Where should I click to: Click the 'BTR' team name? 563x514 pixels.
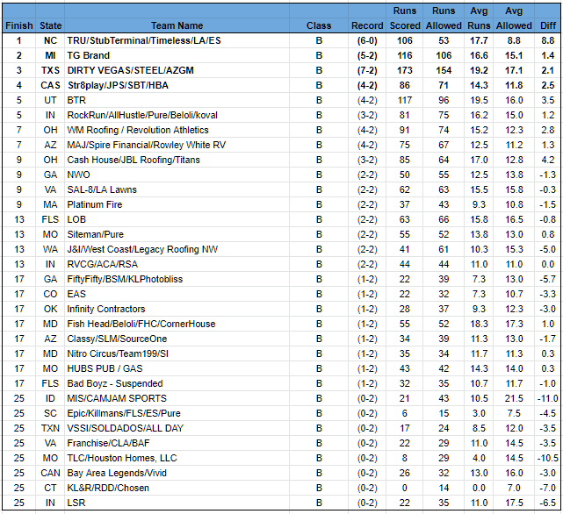coord(76,101)
